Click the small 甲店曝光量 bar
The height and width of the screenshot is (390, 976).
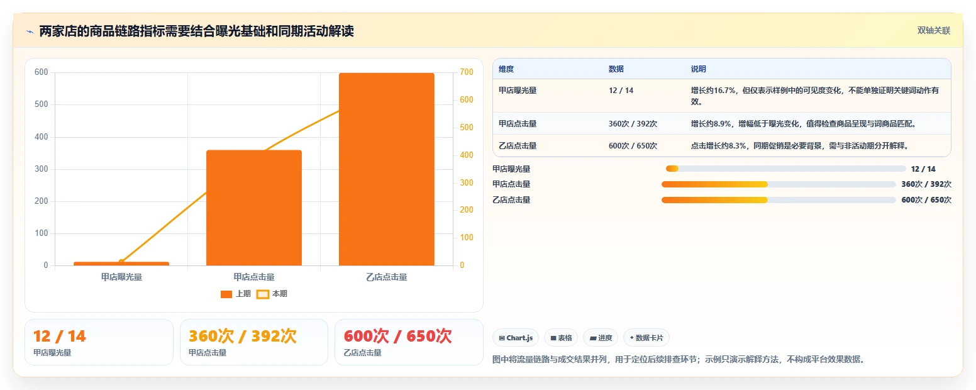[x=121, y=264]
